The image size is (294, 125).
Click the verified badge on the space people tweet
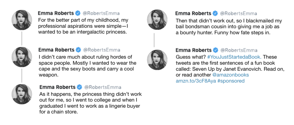tap(78, 50)
